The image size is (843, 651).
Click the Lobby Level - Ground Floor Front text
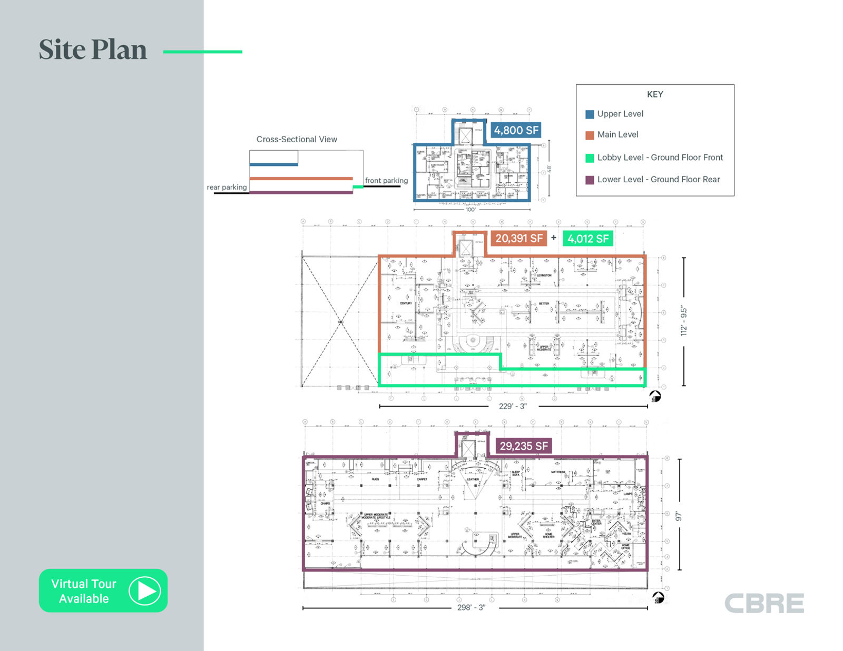(x=660, y=157)
